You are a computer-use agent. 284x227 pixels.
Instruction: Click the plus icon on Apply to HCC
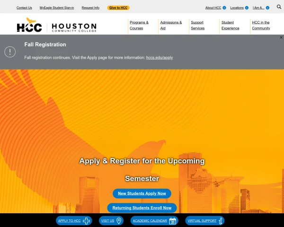tap(86, 221)
